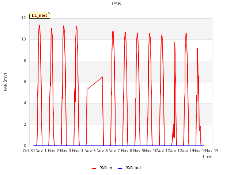Click the Nov 7 axis tick label
The height and width of the screenshot is (175, 234).
click(114, 151)
